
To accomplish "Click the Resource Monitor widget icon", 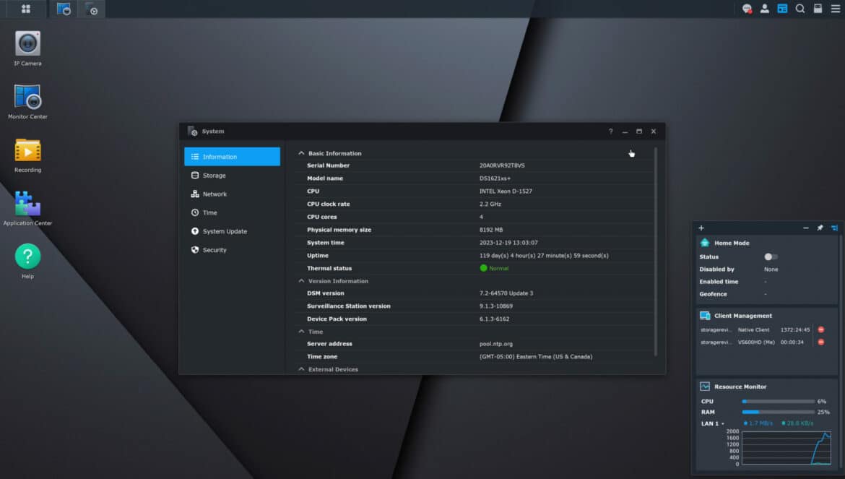I will click(705, 387).
